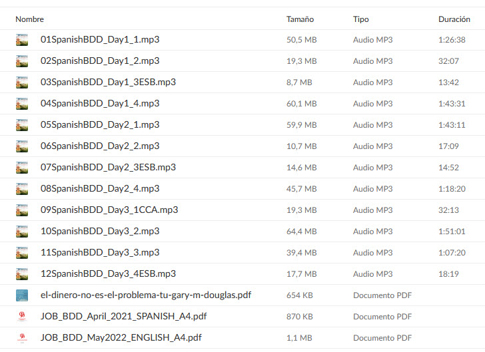
Task: Click the Tipo column header
Action: pyautogui.click(x=361, y=19)
